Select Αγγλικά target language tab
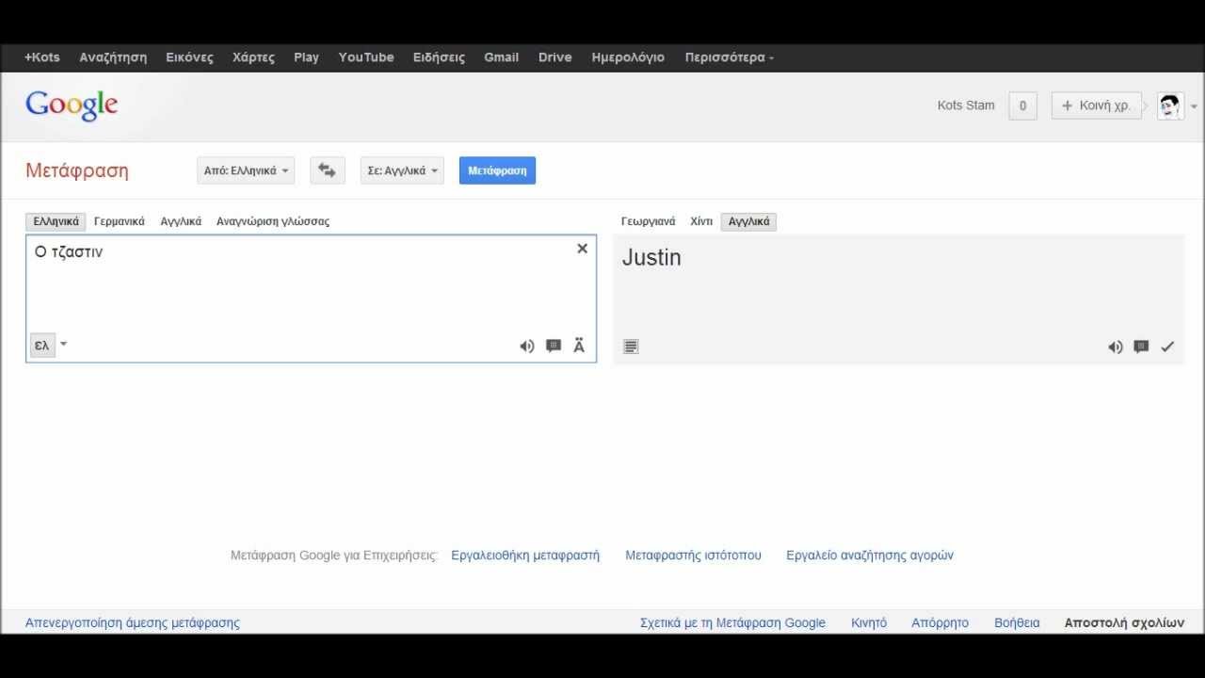1205x678 pixels. pyautogui.click(x=748, y=221)
